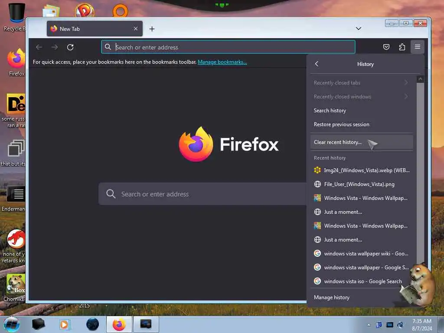Open the Firefox hamburger application menu
This screenshot has width=444, height=333.
coord(417,47)
